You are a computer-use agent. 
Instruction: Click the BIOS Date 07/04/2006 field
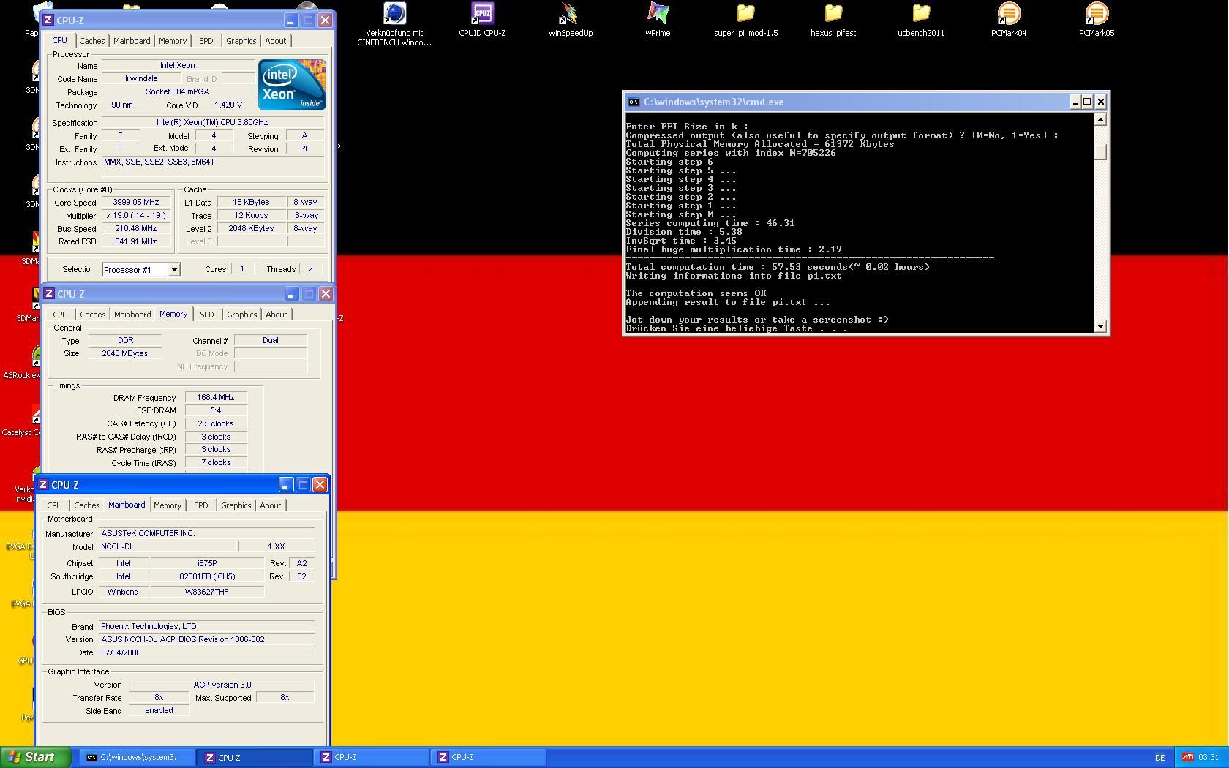click(207, 653)
